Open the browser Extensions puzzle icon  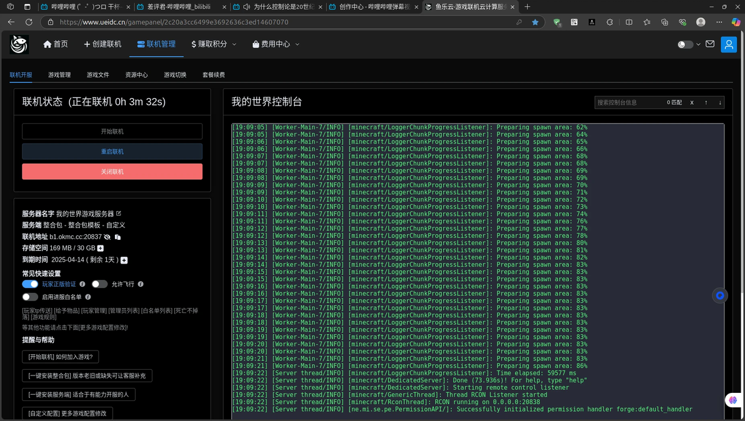click(609, 22)
